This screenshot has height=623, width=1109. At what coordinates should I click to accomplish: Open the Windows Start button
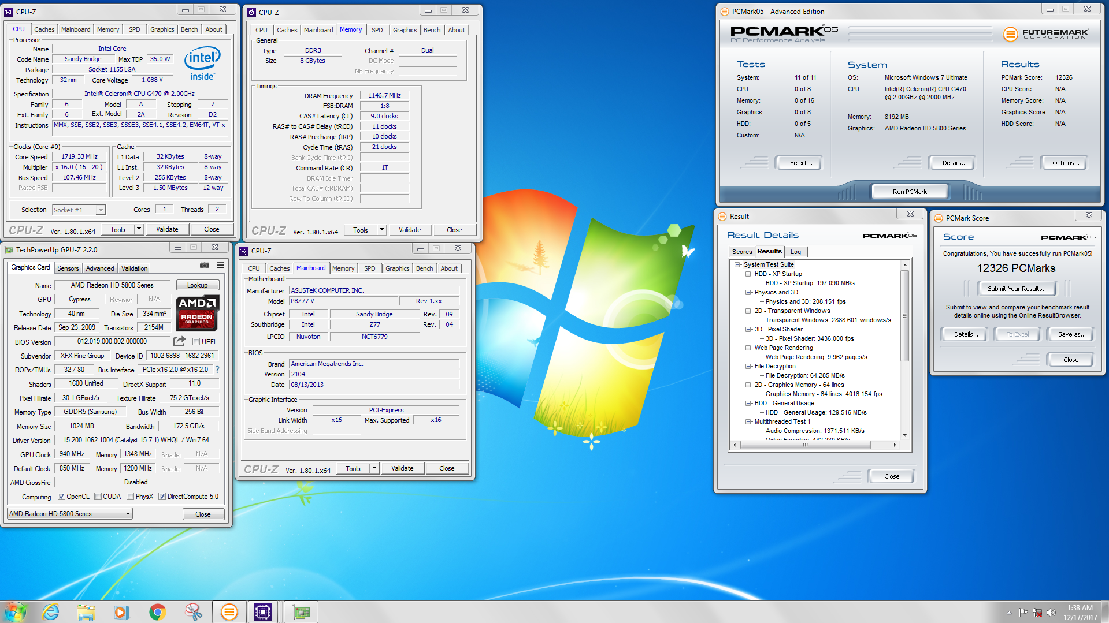16,612
